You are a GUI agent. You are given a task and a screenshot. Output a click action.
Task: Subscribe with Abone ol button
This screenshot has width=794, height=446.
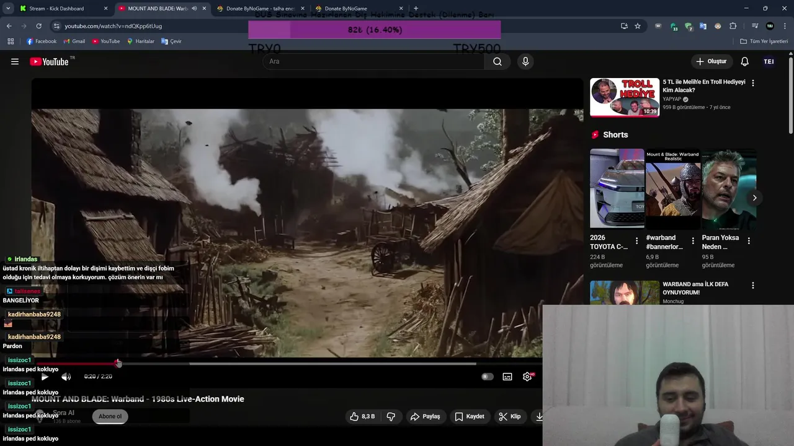[110, 416]
